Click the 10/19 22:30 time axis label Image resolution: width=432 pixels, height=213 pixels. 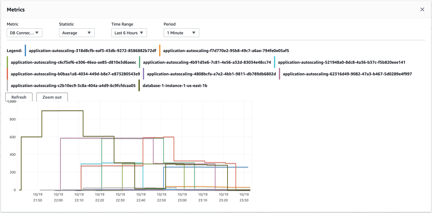(120, 197)
